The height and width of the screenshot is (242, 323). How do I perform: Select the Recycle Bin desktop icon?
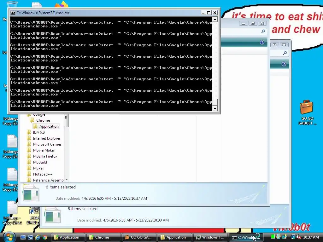point(11,4)
